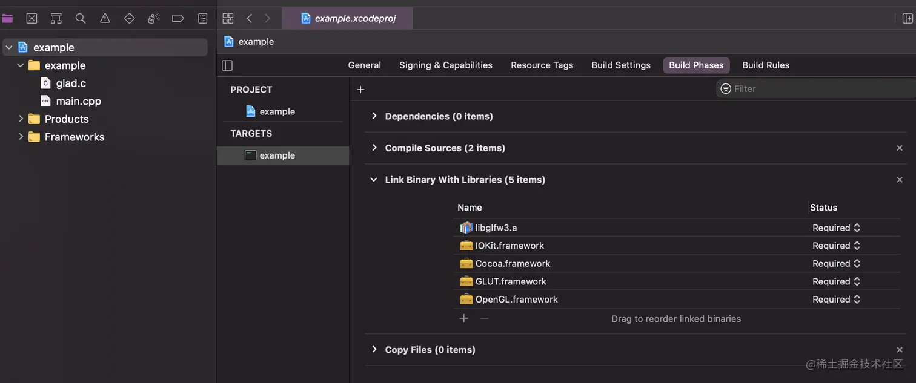Switch to the General tab
This screenshot has height=383, width=916.
coord(364,65)
